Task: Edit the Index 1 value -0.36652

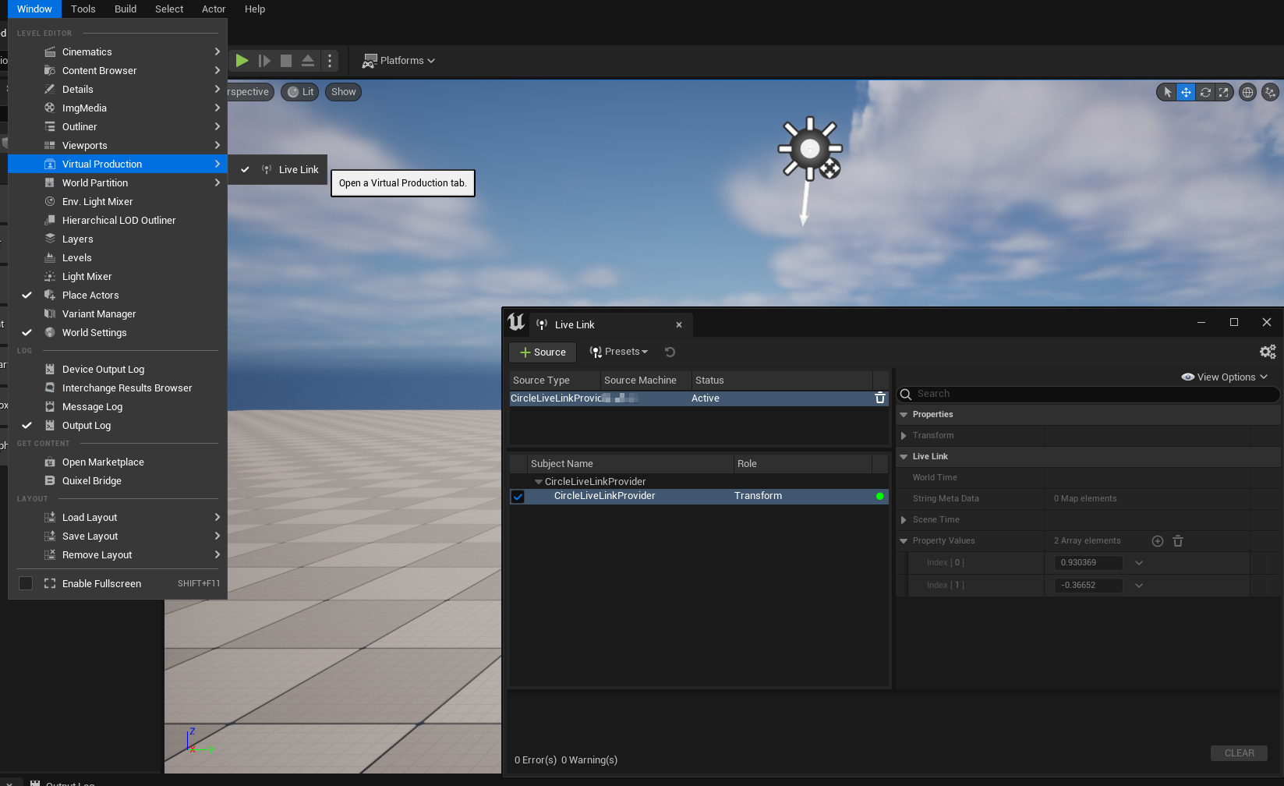Action: tap(1088, 585)
